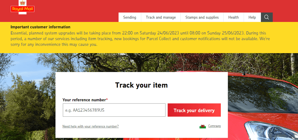Go to the Health menu item
Viewport: 298px width, 140px height.
click(x=234, y=17)
